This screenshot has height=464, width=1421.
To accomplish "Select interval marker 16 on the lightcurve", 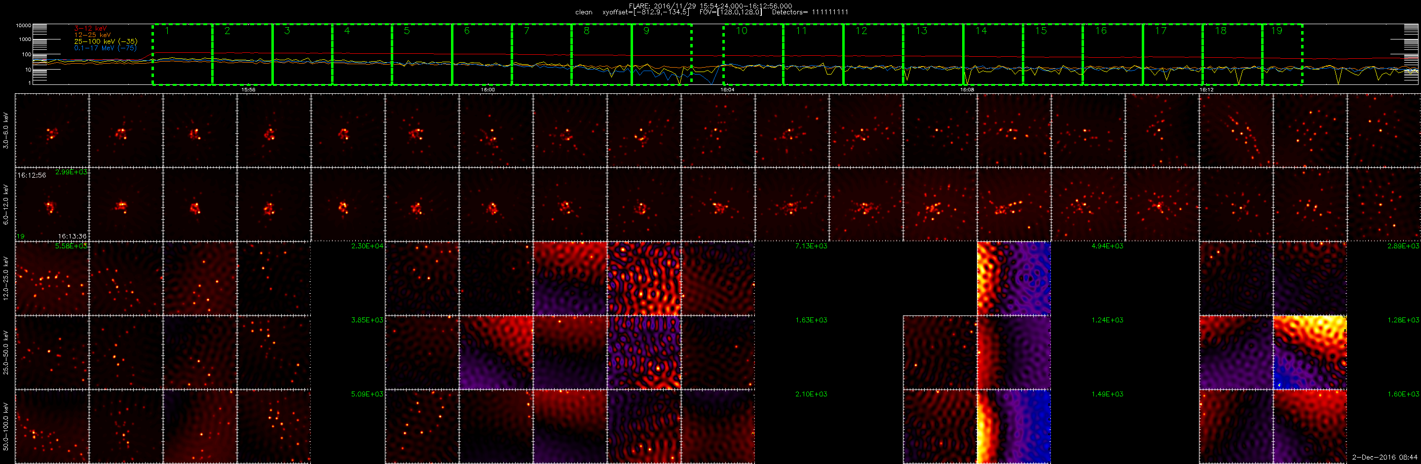I will 1101,31.
